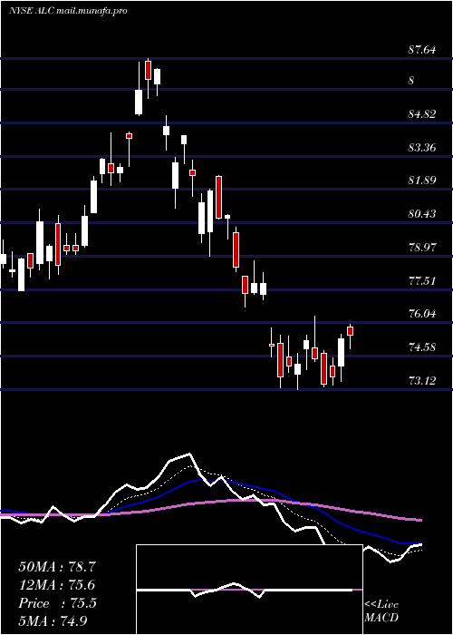
Task: Click the Price : 75.5 readout
Action: click(x=57, y=603)
